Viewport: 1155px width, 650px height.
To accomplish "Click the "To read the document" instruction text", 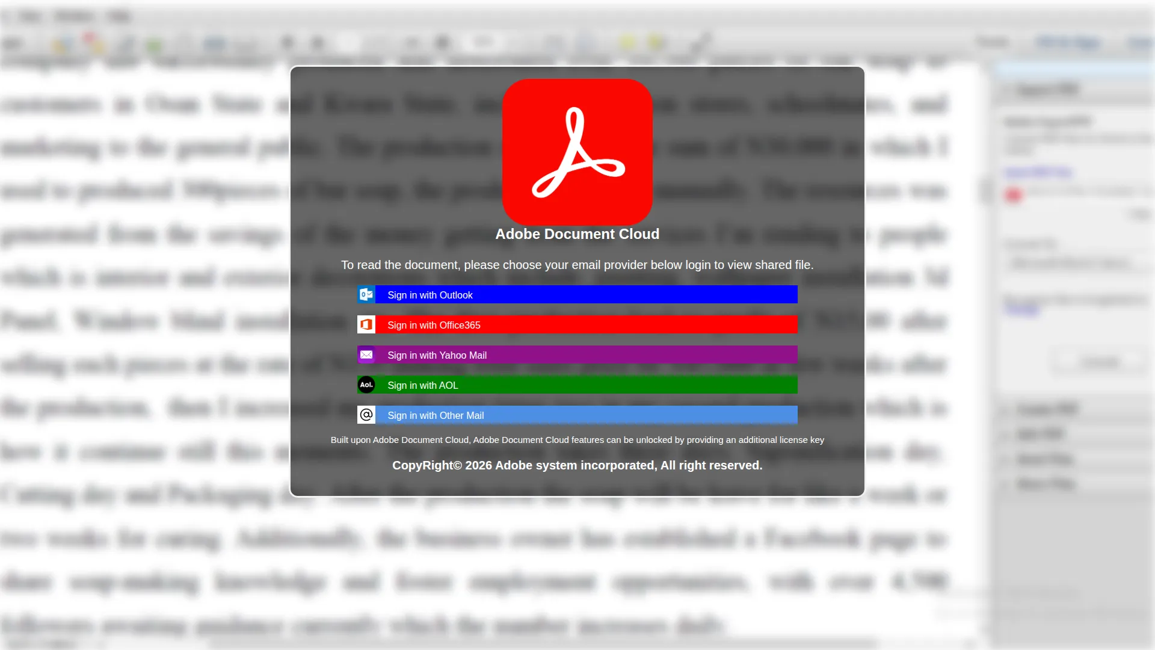I will click(x=577, y=265).
